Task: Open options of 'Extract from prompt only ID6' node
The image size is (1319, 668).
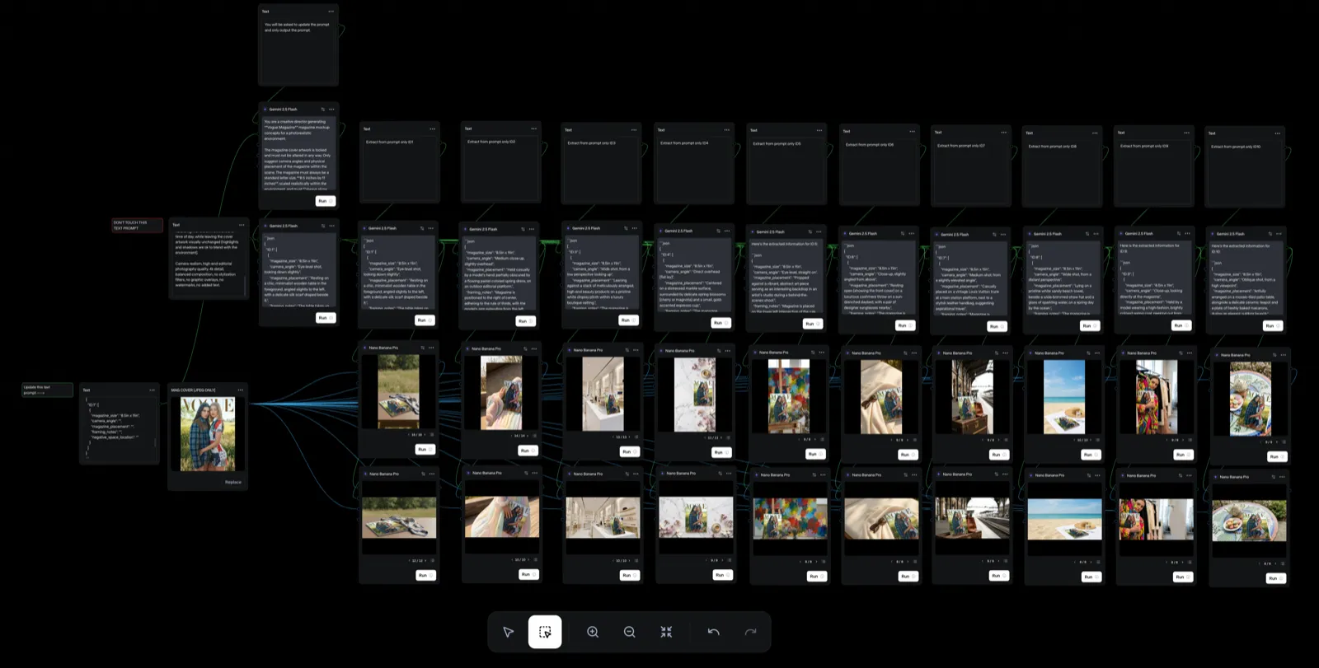Action: coord(913,131)
